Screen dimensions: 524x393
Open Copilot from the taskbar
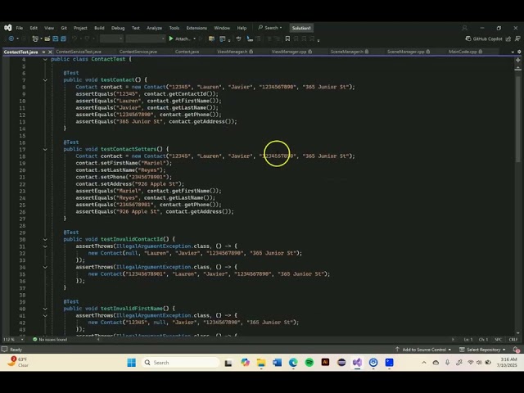click(x=245, y=363)
